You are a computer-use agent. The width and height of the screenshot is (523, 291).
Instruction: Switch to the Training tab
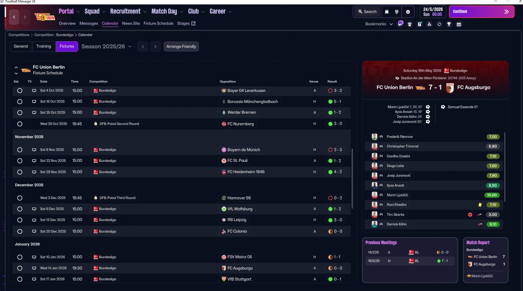(44, 47)
